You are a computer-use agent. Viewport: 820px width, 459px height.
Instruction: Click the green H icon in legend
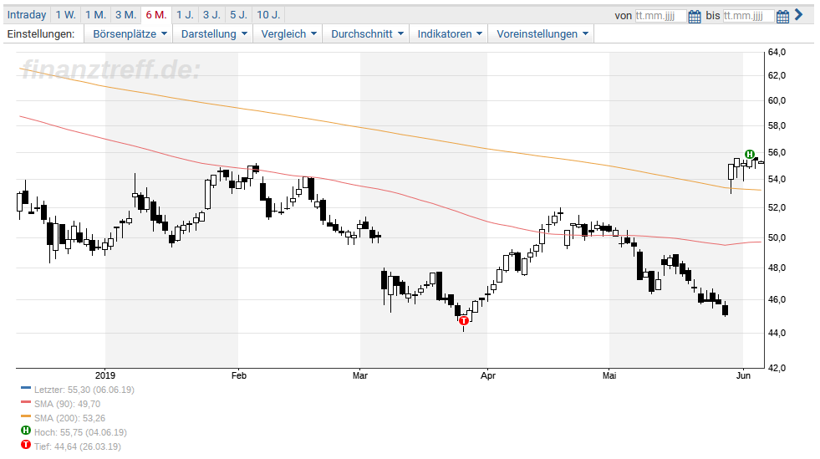pos(26,431)
